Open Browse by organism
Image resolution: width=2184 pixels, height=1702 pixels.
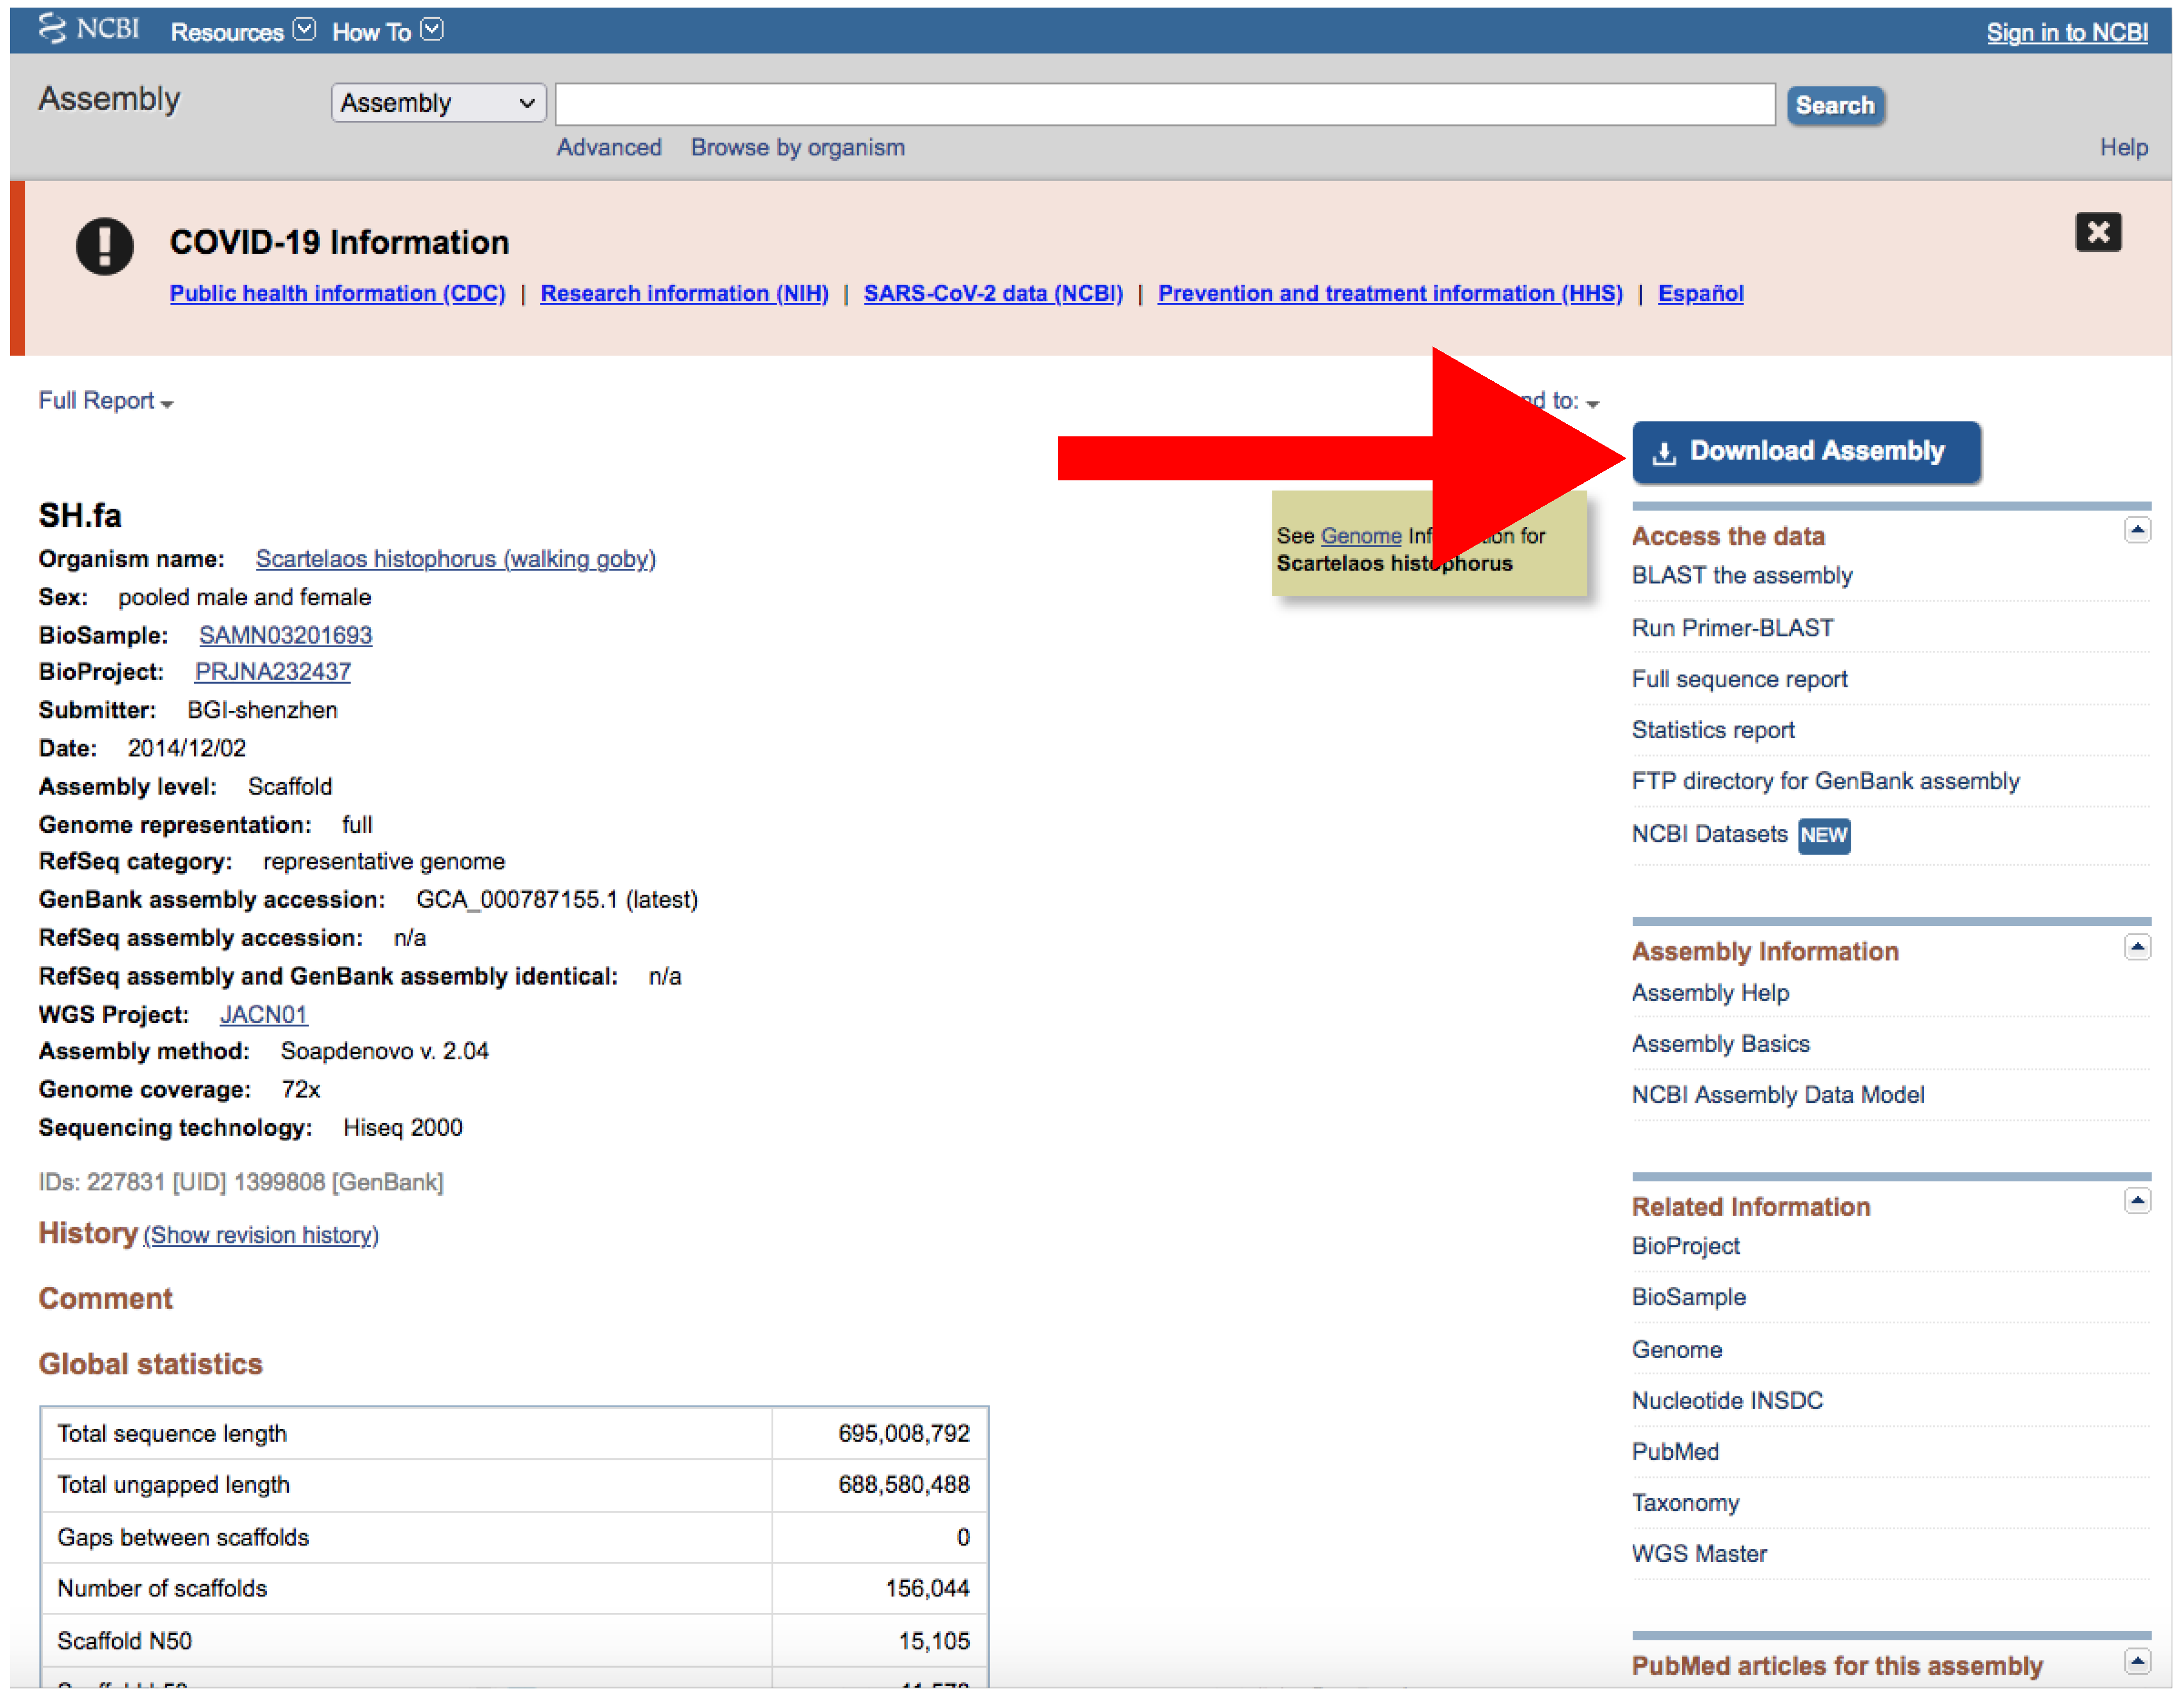797,147
